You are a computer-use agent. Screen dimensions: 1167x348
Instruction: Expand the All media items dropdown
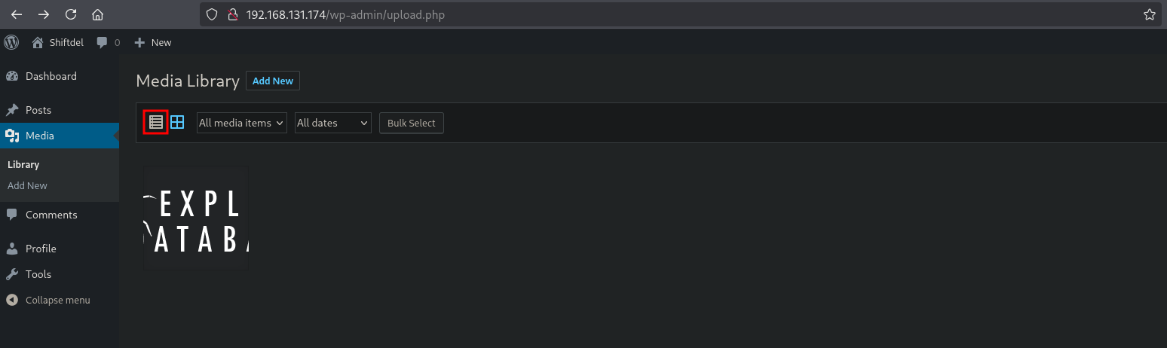point(241,123)
